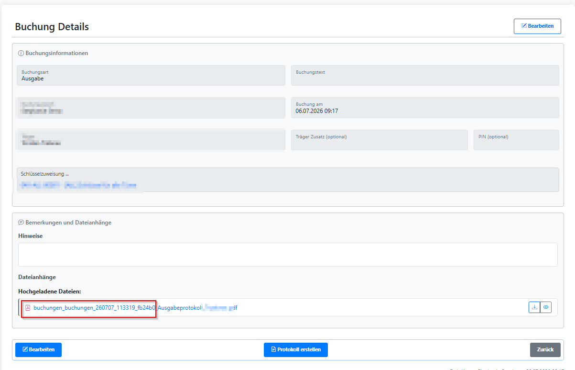Screen dimensions: 575x370
Task: Go back with the Zurück button
Action: click(545, 350)
